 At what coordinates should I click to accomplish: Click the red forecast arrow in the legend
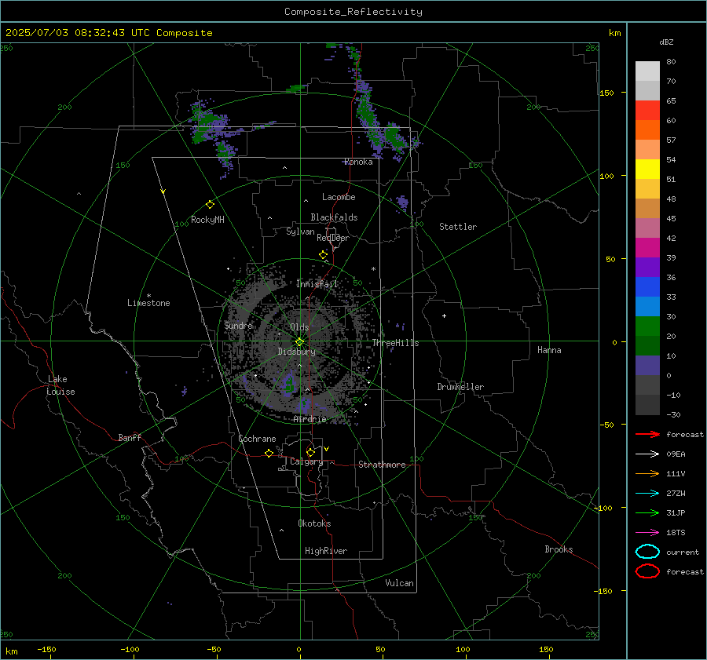tap(647, 434)
